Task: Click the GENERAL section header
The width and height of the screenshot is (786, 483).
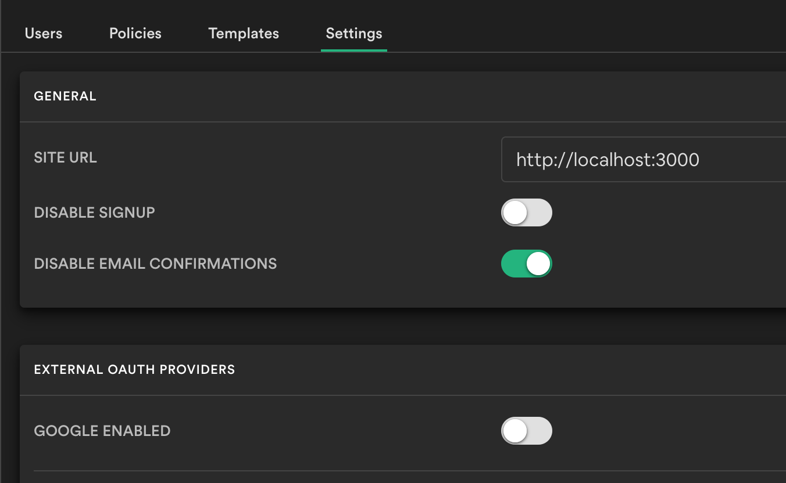Action: pos(65,96)
